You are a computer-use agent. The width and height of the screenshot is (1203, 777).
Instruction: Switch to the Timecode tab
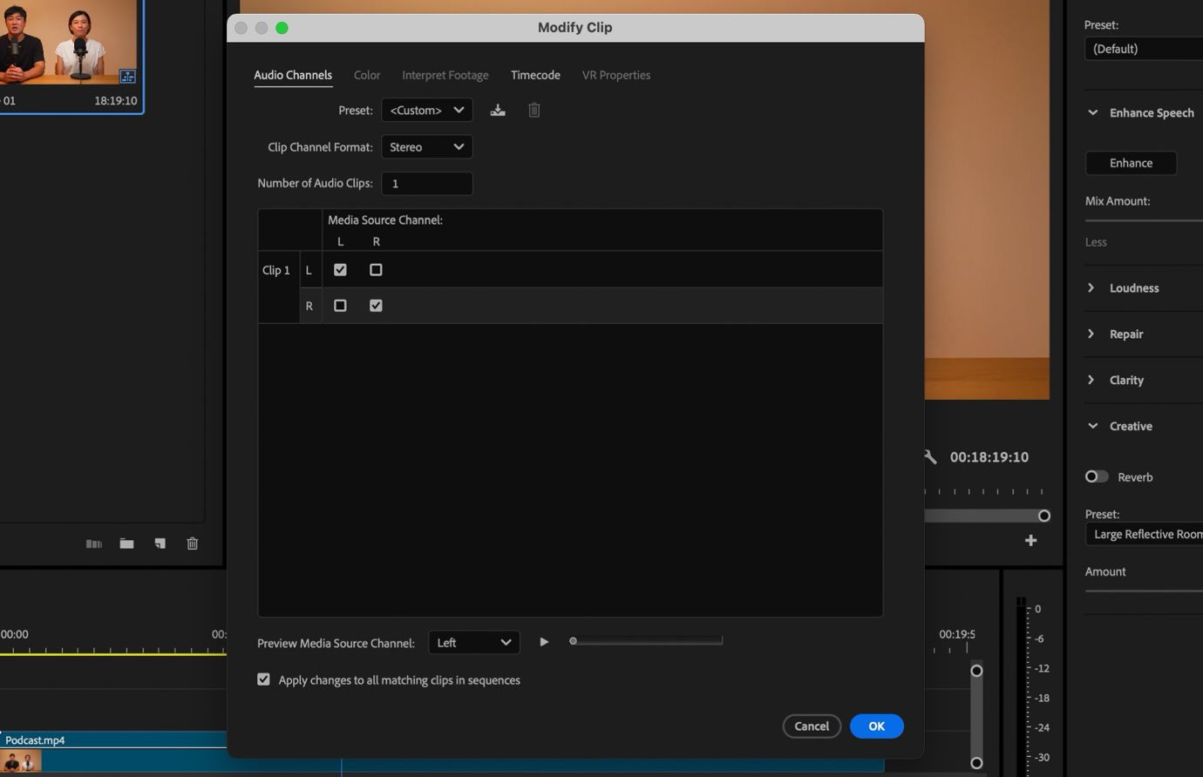pos(534,75)
